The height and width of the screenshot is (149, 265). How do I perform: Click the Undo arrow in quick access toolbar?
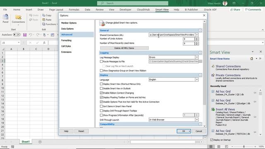(x=30, y=35)
